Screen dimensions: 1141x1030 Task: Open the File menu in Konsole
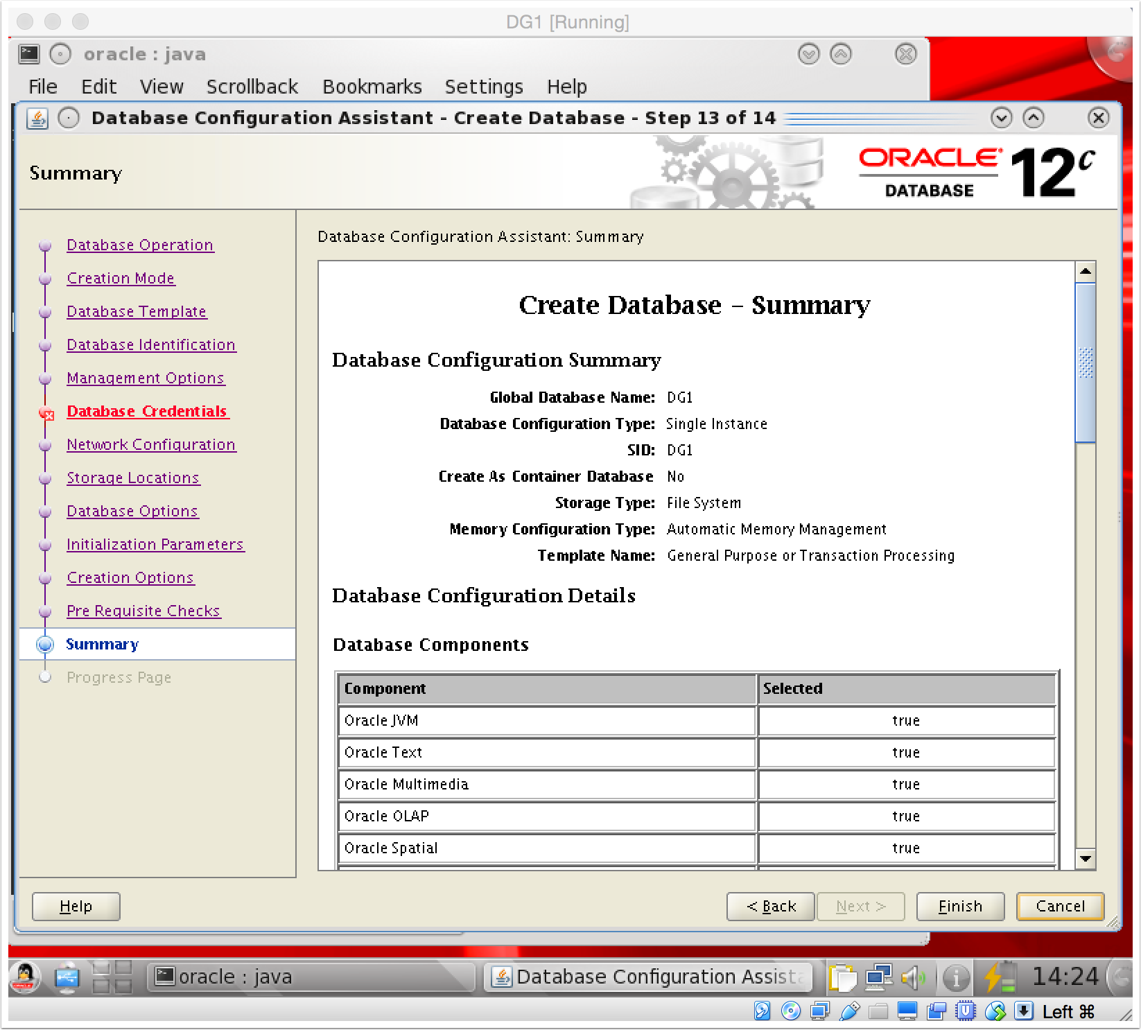43,87
